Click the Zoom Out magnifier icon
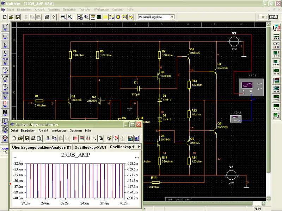The image size is (282, 211). [70, 17]
